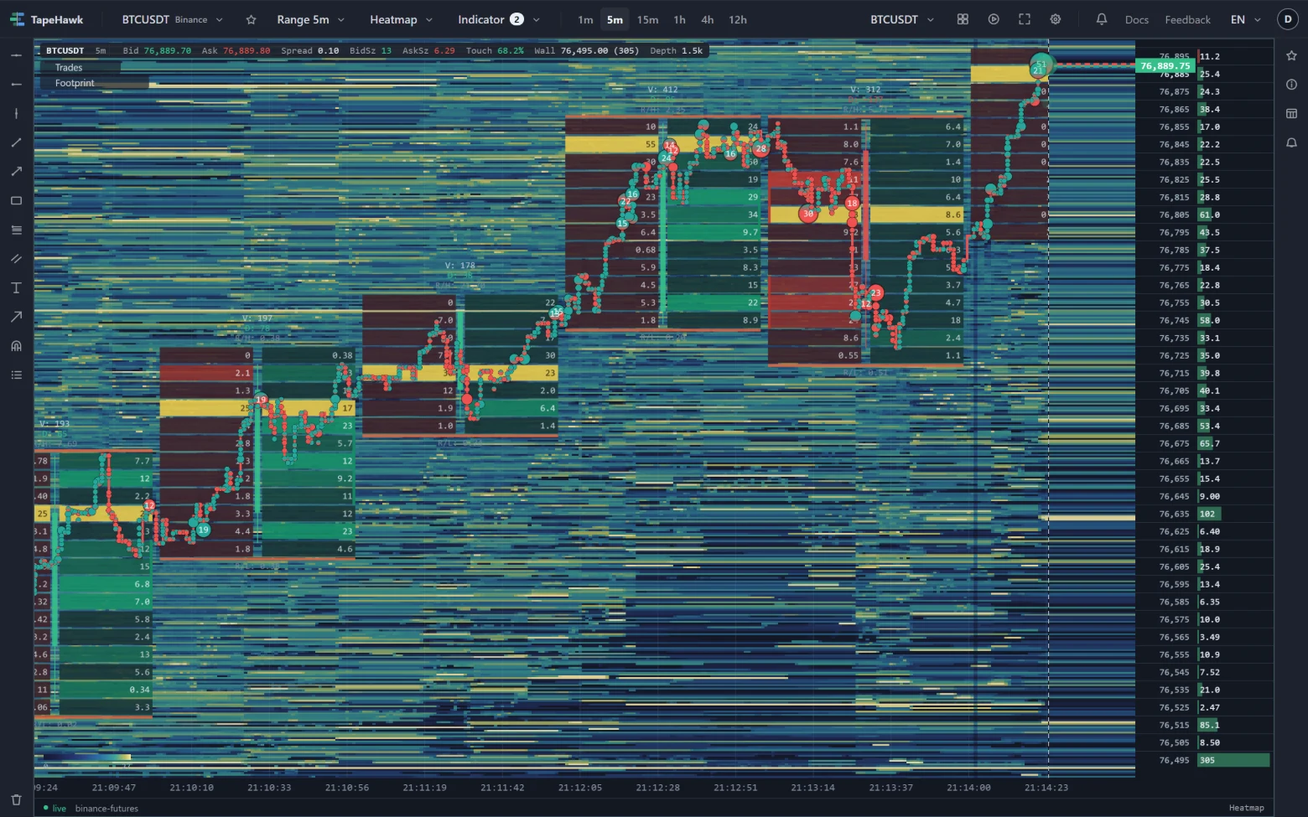The image size is (1308, 817).
Task: Select the stacked levels line tool
Action: tap(16, 230)
